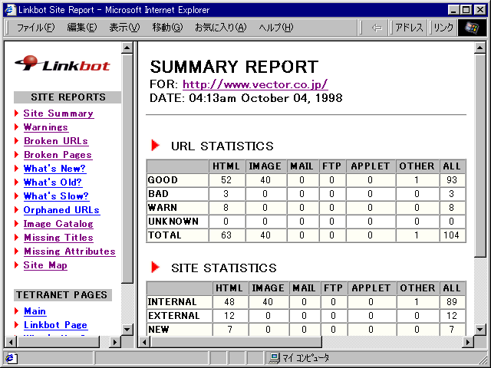Image resolution: width=491 pixels, height=368 pixels.
Task: Click the SITE REPORTS header
Action: (x=68, y=97)
